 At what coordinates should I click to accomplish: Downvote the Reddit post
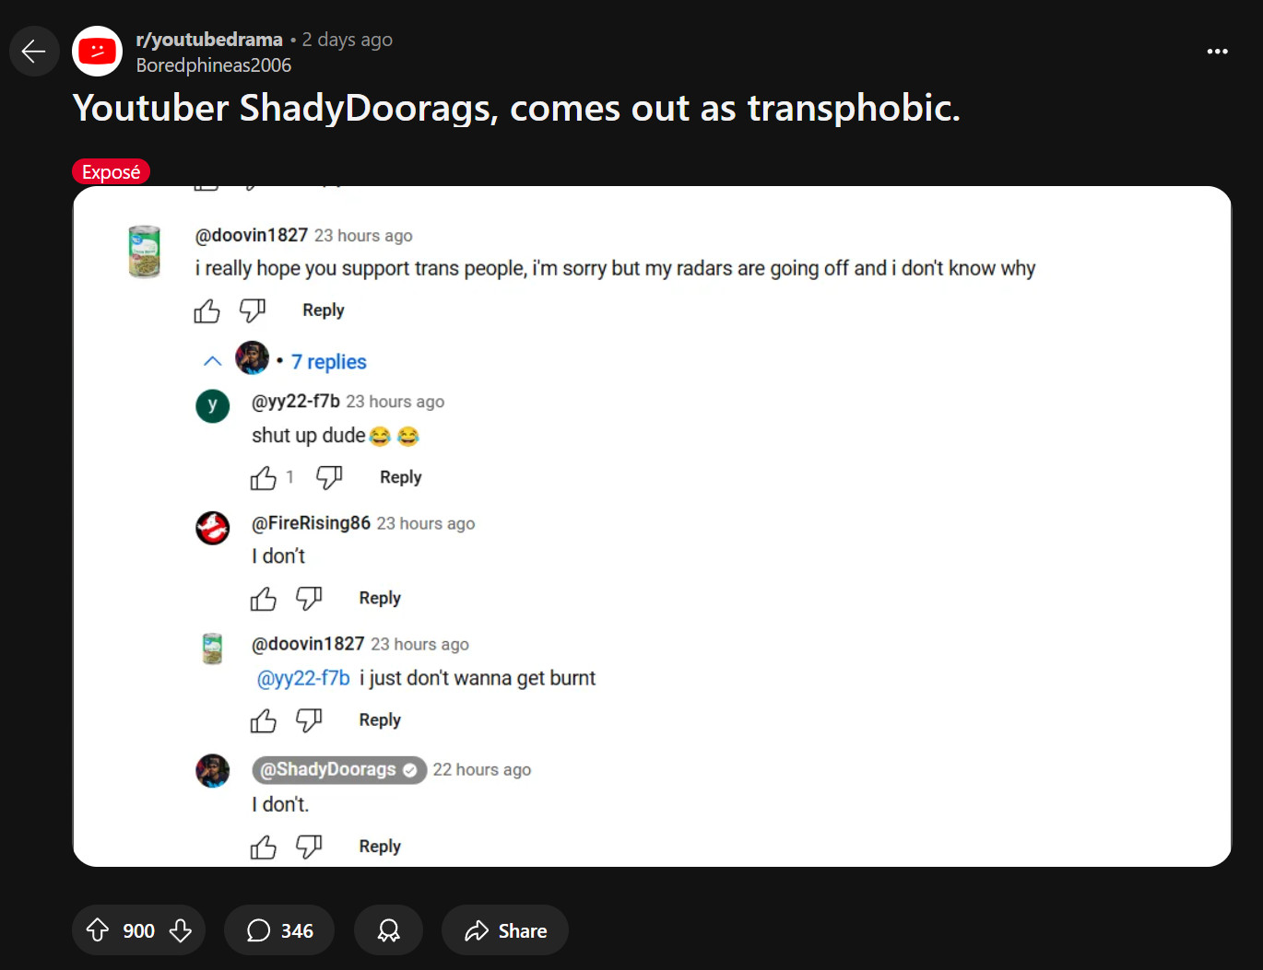[x=181, y=930]
